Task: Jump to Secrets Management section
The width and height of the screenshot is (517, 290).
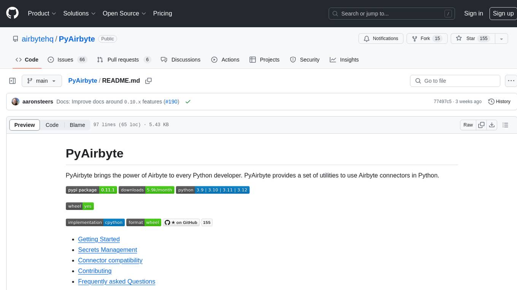Action: click(108, 250)
